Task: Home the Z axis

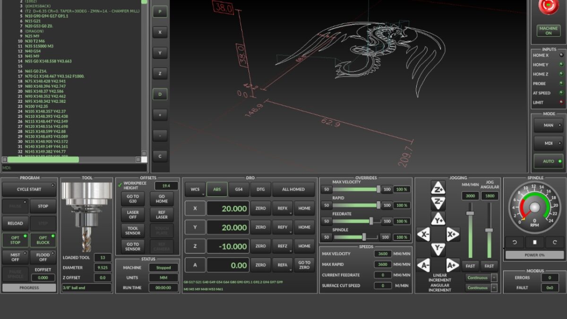Action: (x=304, y=246)
